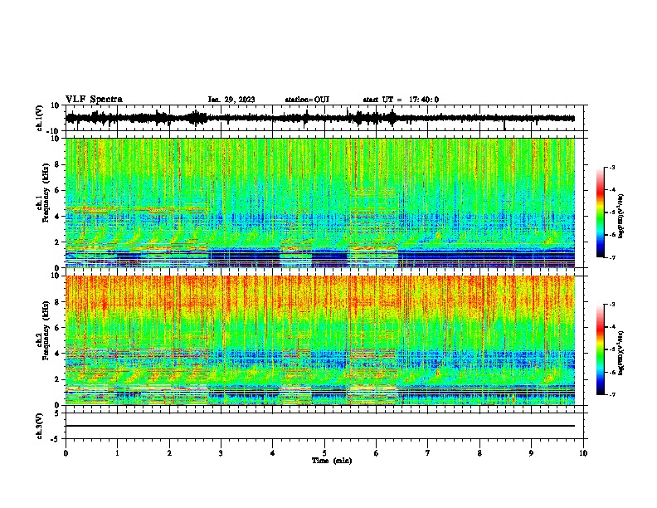Select the date text "Jan. 29, 2023"

[x=231, y=100]
